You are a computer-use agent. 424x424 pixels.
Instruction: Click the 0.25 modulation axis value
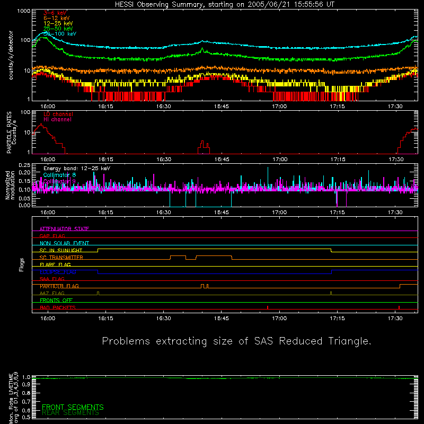coord(24,165)
